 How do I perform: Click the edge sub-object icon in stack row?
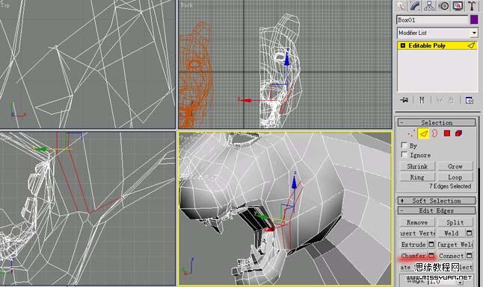pos(471,45)
